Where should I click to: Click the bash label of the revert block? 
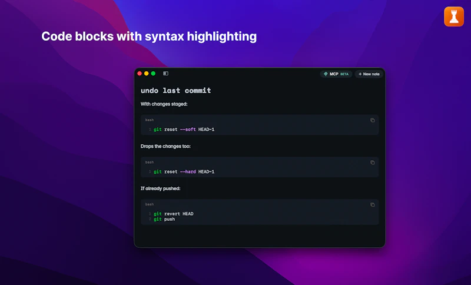(x=150, y=204)
